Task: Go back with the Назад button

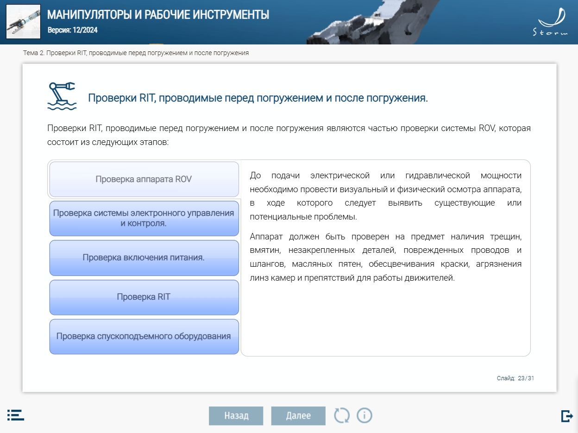Action: click(x=236, y=416)
